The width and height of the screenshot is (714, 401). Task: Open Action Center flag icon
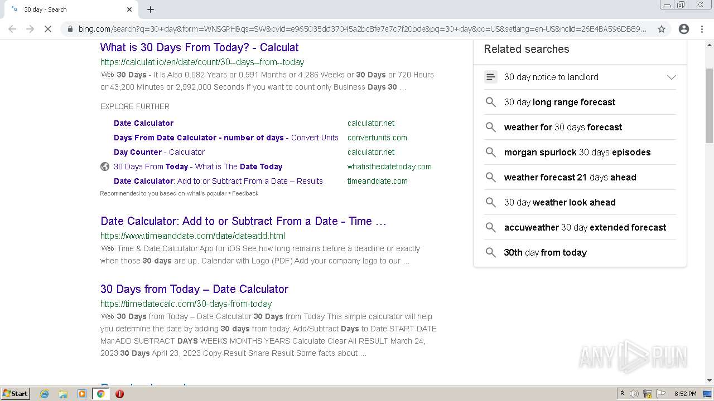point(661,394)
